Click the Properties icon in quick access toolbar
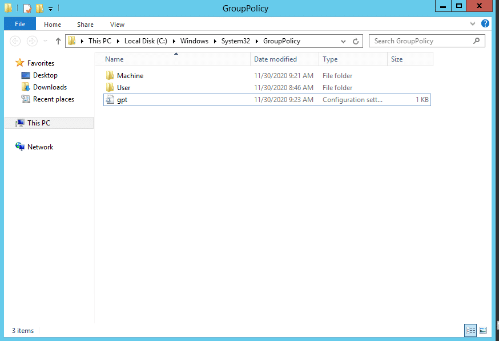The image size is (499, 341). 27,8
